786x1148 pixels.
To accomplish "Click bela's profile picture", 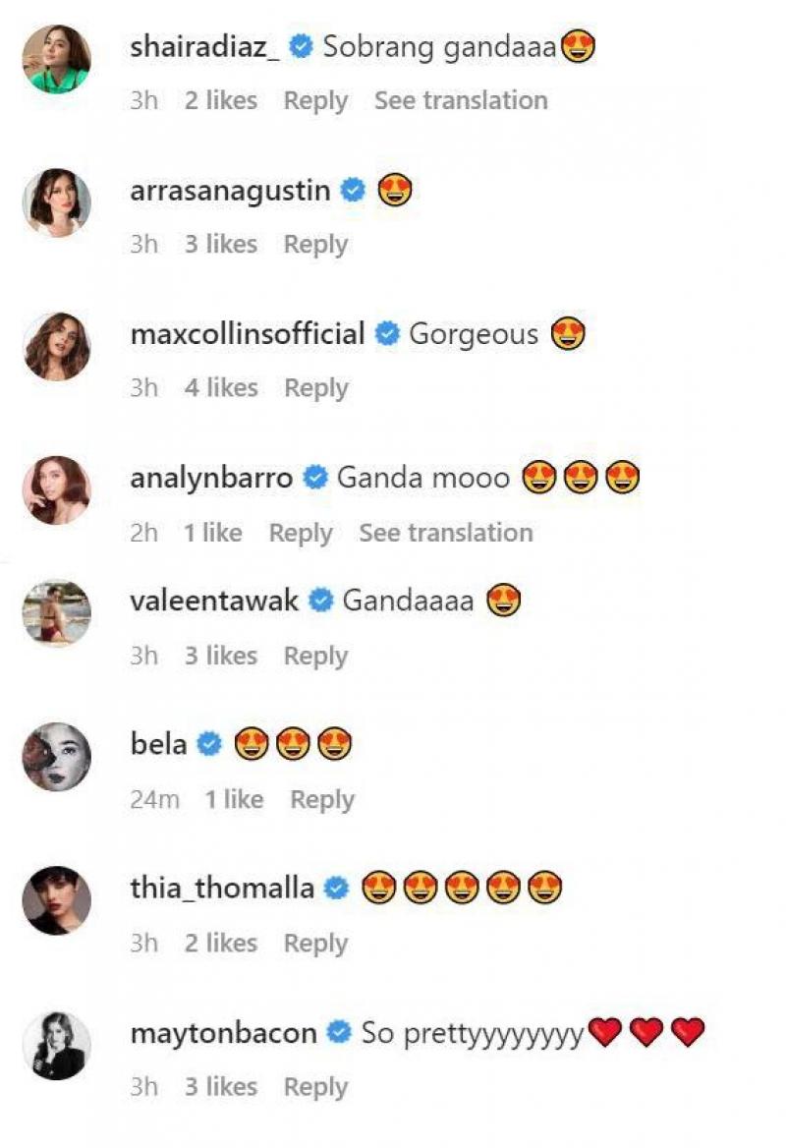I will tap(57, 757).
